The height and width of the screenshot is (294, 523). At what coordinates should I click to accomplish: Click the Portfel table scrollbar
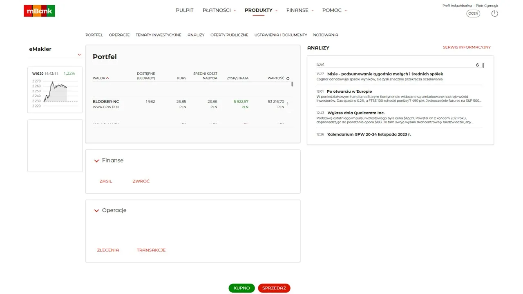coord(292,84)
